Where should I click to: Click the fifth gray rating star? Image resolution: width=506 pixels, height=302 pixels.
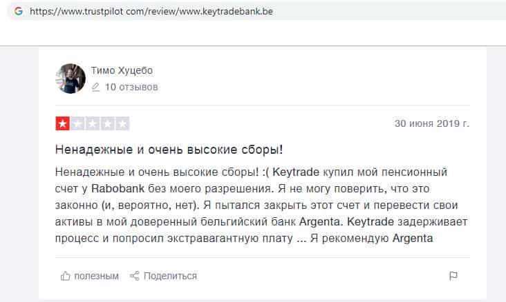pos(122,124)
